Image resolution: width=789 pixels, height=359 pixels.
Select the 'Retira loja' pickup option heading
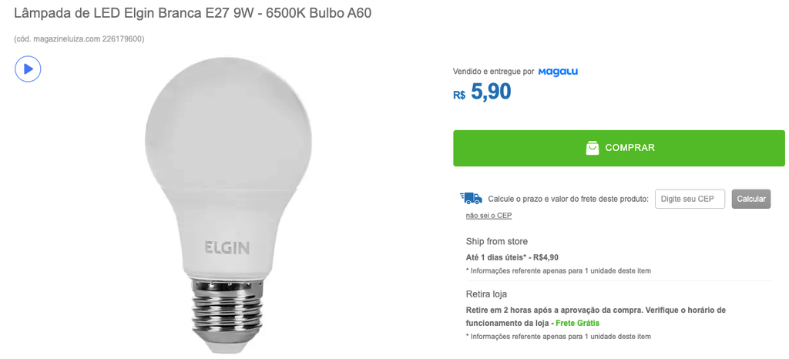click(486, 294)
